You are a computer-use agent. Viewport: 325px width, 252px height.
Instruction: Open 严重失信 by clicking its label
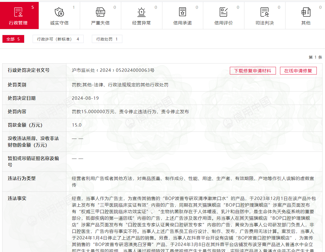(x=100, y=23)
